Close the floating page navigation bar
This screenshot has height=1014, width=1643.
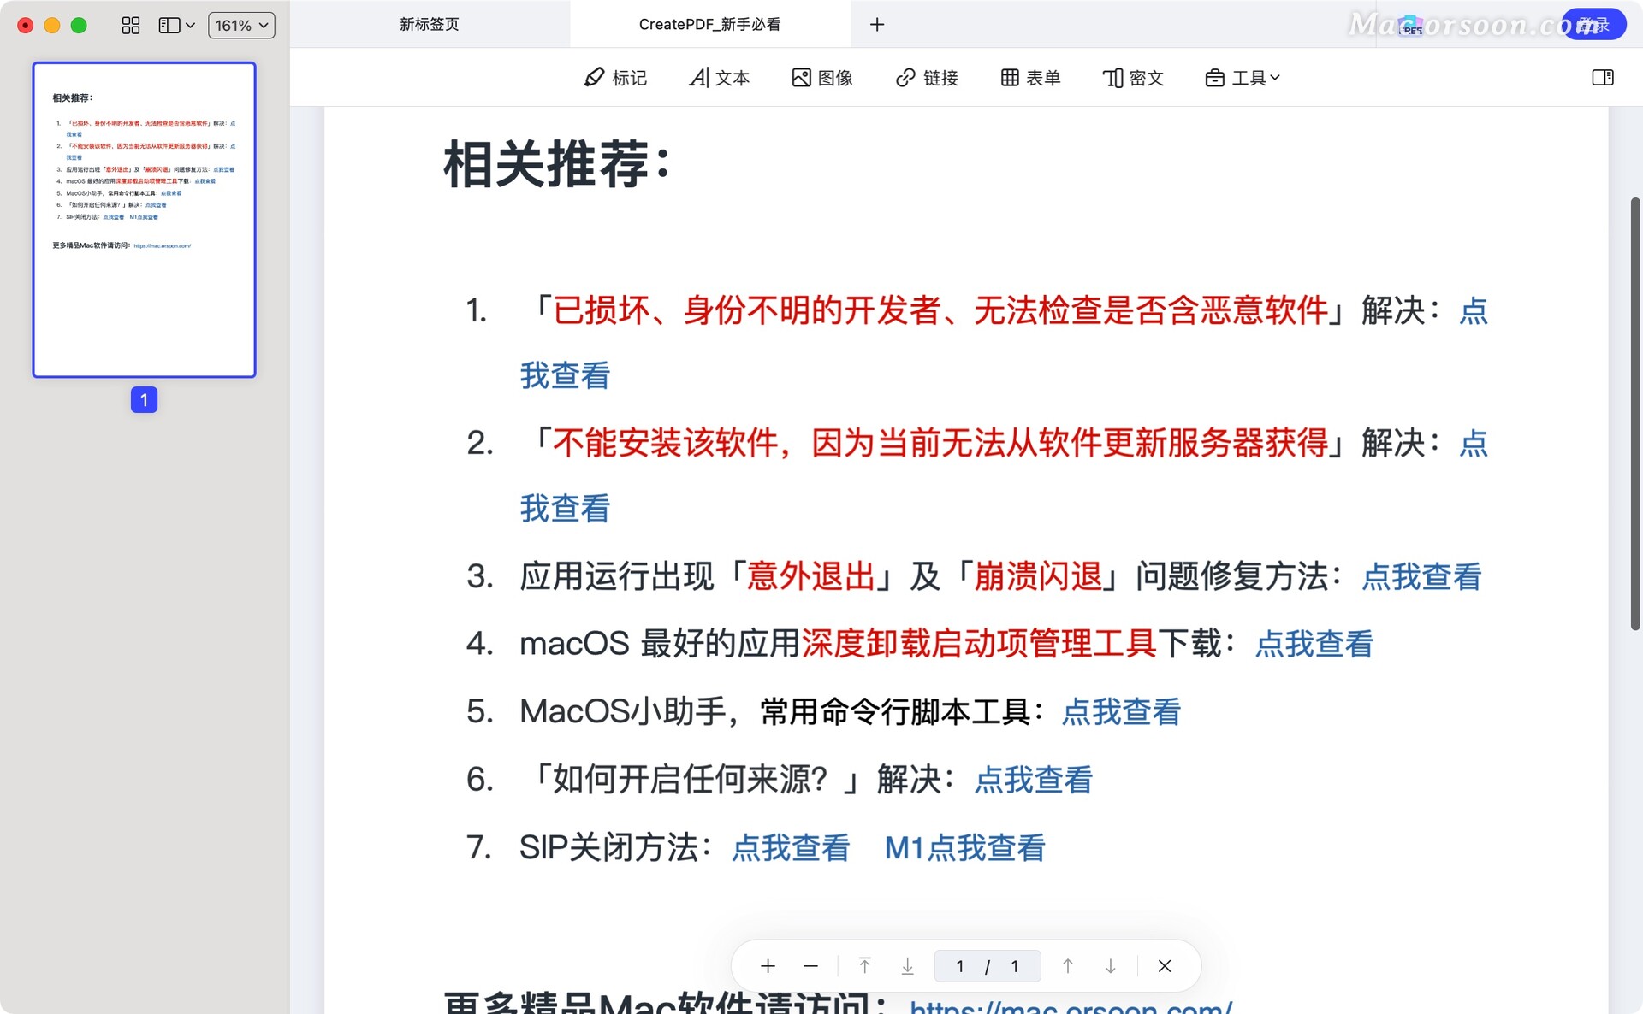tap(1164, 966)
